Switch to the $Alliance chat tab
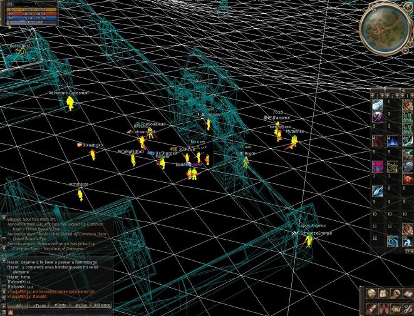 click(101, 305)
